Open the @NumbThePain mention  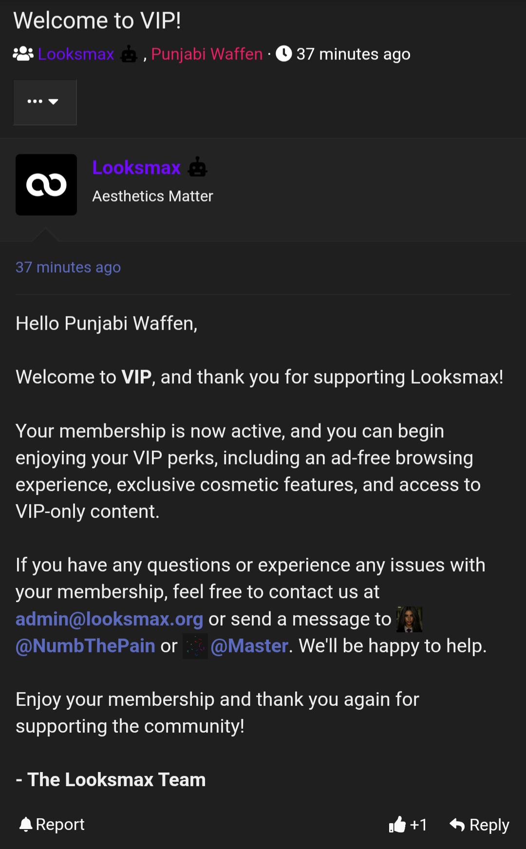(85, 646)
